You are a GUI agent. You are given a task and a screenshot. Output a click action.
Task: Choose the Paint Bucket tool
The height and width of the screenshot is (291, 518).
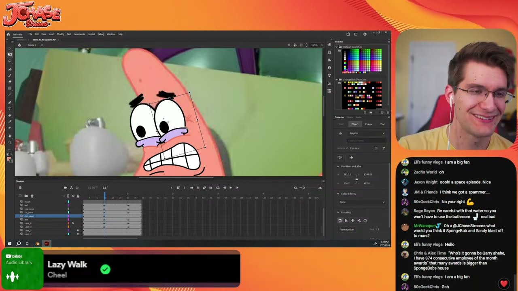point(10,116)
